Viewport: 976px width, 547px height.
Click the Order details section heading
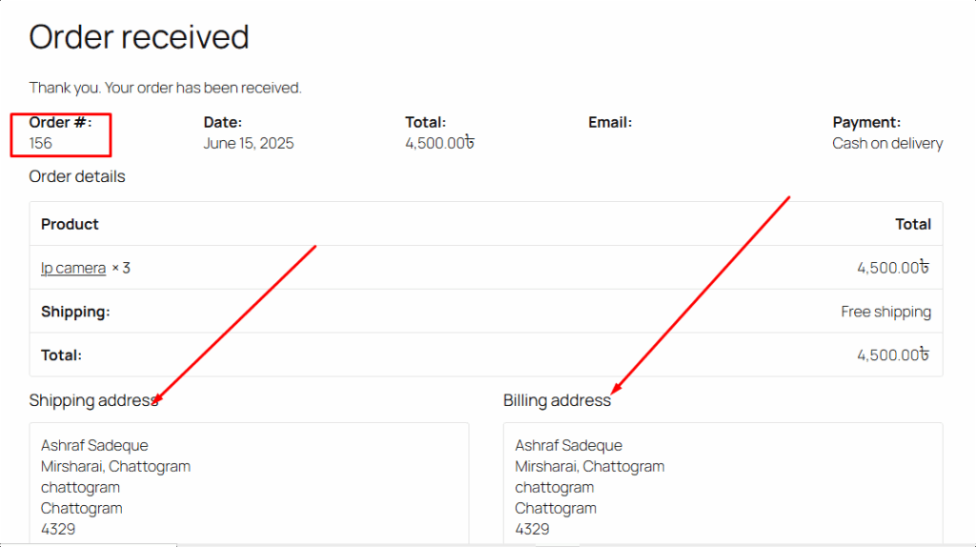pos(77,176)
